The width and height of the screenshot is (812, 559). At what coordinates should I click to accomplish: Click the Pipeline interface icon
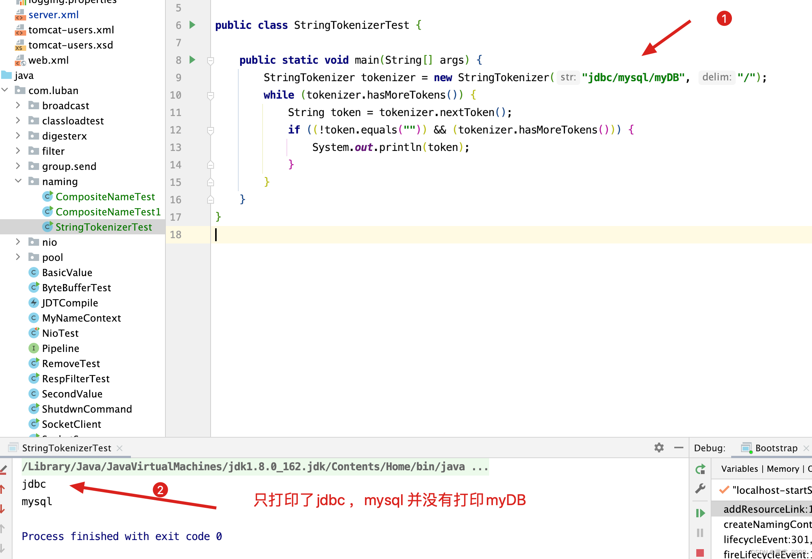point(34,348)
